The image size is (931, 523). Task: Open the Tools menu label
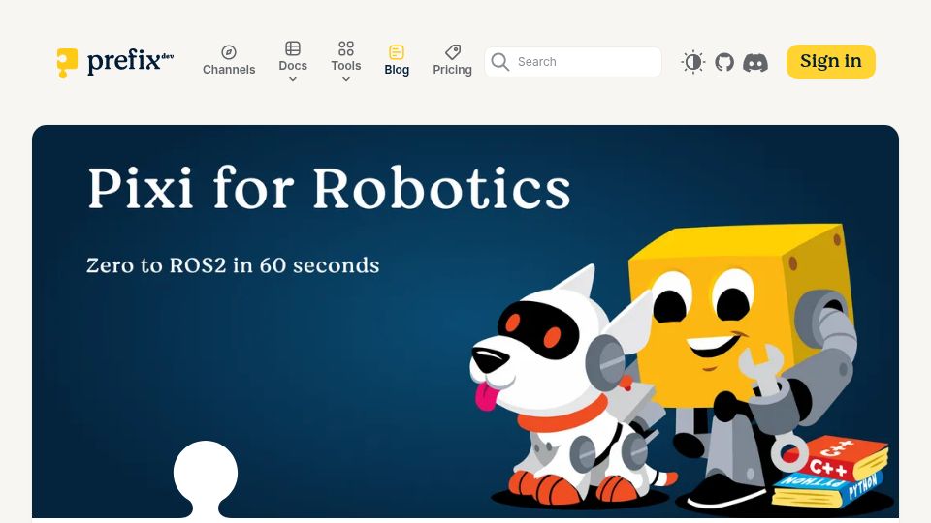tap(346, 65)
